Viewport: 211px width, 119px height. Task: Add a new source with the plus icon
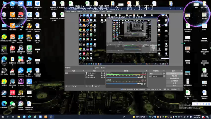pyautogui.click(x=87, y=86)
